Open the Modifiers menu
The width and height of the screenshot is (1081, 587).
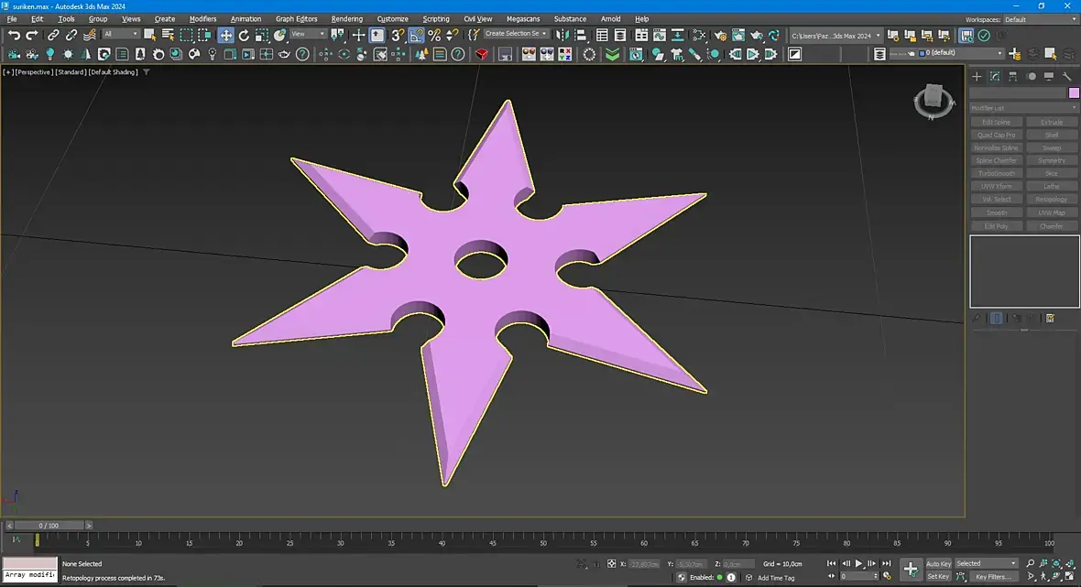pos(202,18)
